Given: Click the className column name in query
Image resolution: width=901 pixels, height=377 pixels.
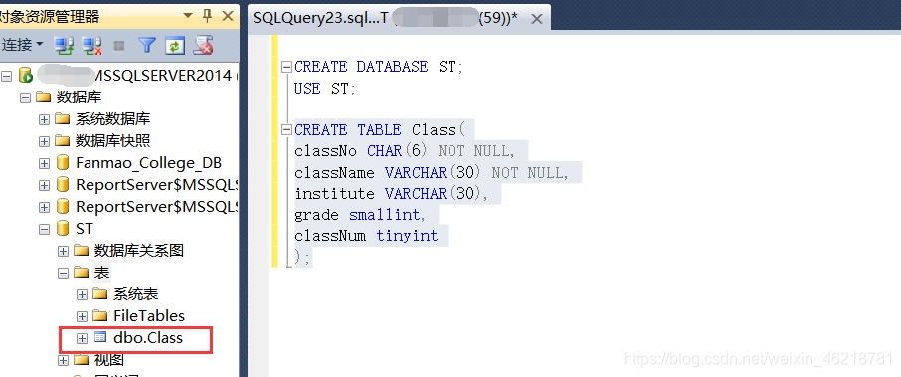Looking at the screenshot, I should tap(334, 172).
